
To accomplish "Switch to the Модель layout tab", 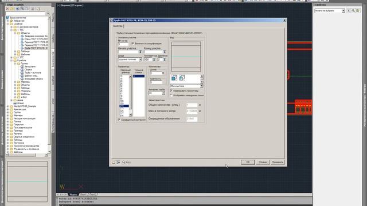I will [x=73, y=195].
